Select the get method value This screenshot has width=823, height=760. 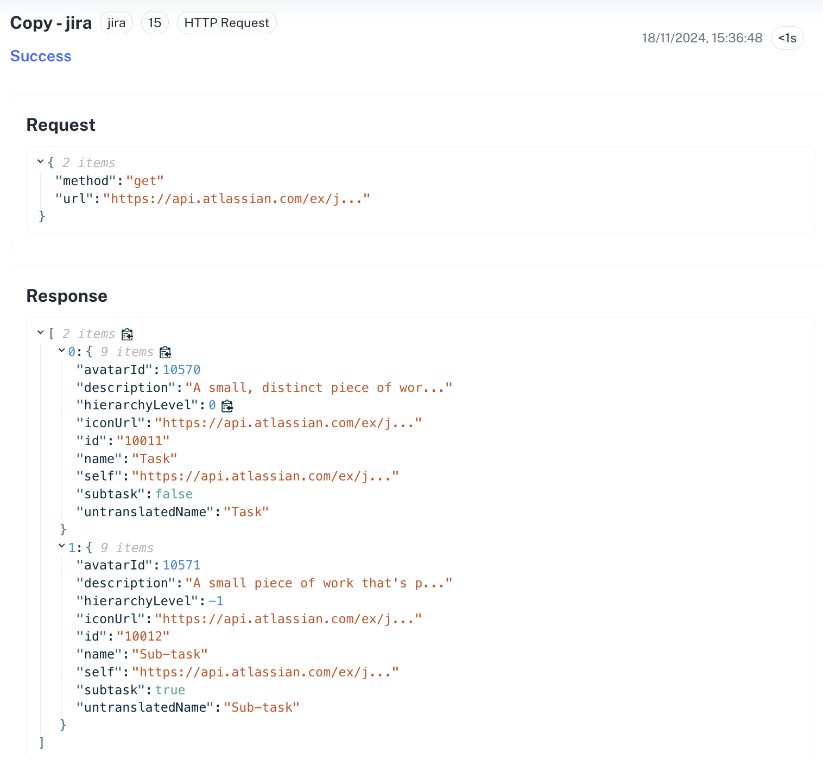tap(145, 180)
